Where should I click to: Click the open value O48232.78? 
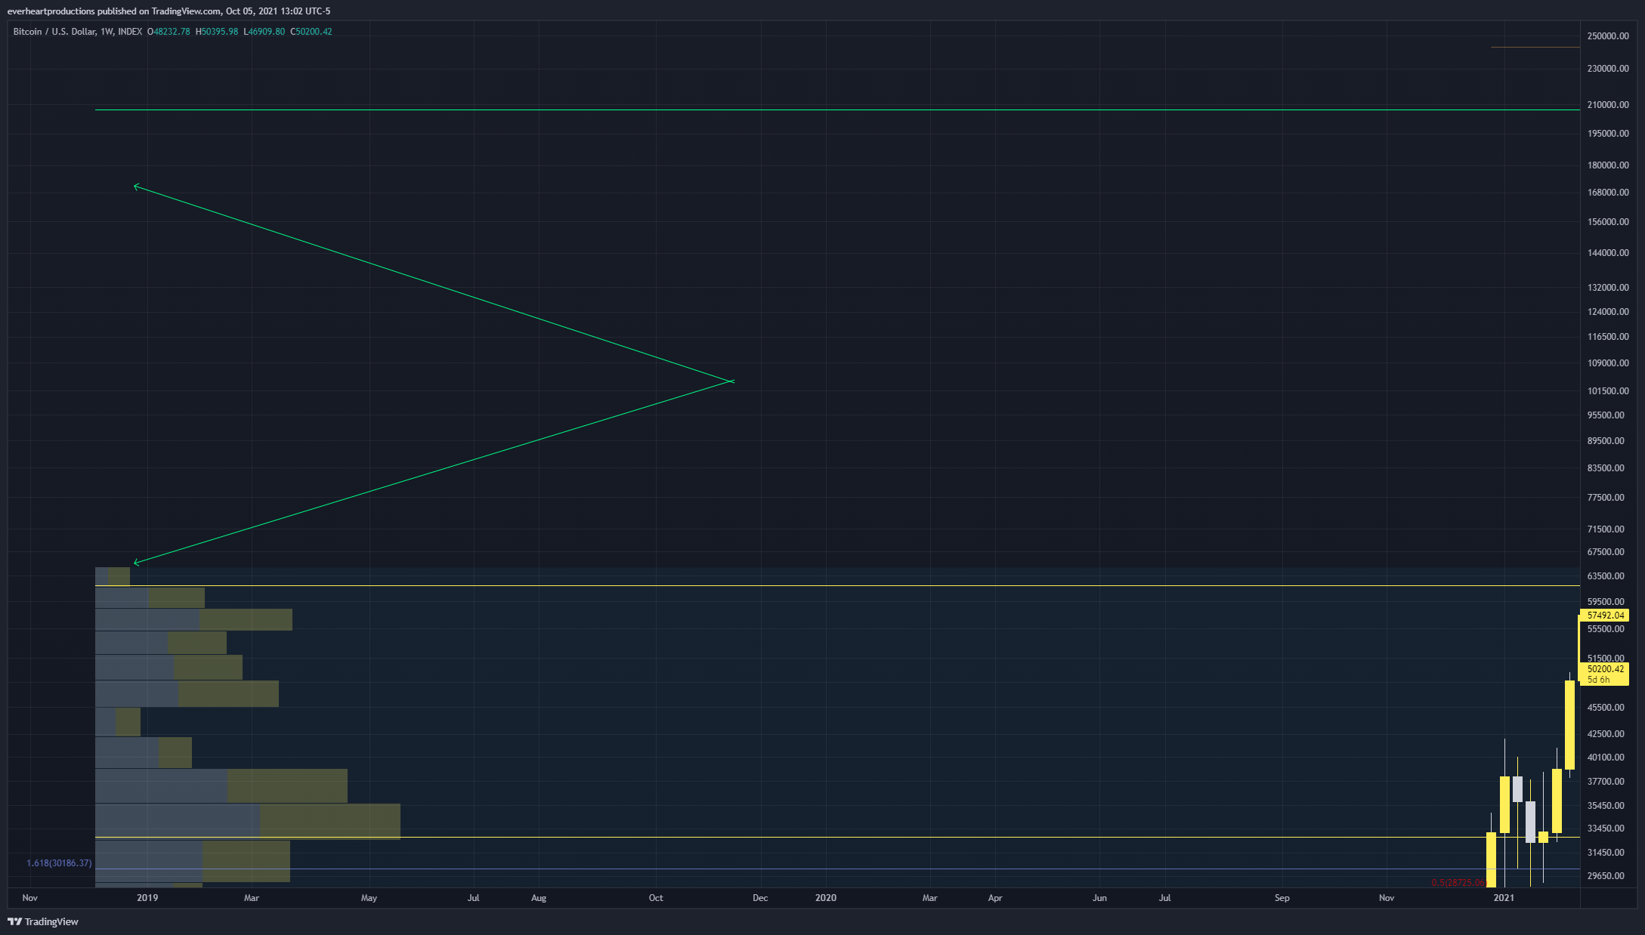pos(169,32)
